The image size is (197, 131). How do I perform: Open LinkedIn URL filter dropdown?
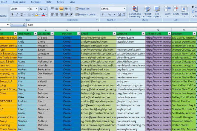170,33
